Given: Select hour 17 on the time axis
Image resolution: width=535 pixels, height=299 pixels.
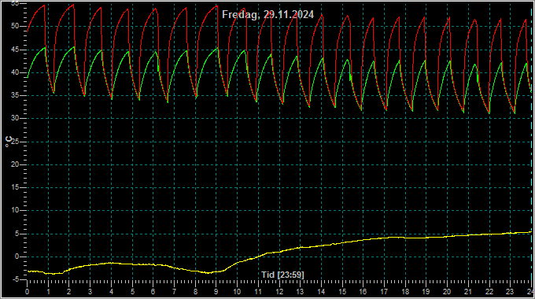Looking at the screenshot, I should pyautogui.click(x=384, y=292).
